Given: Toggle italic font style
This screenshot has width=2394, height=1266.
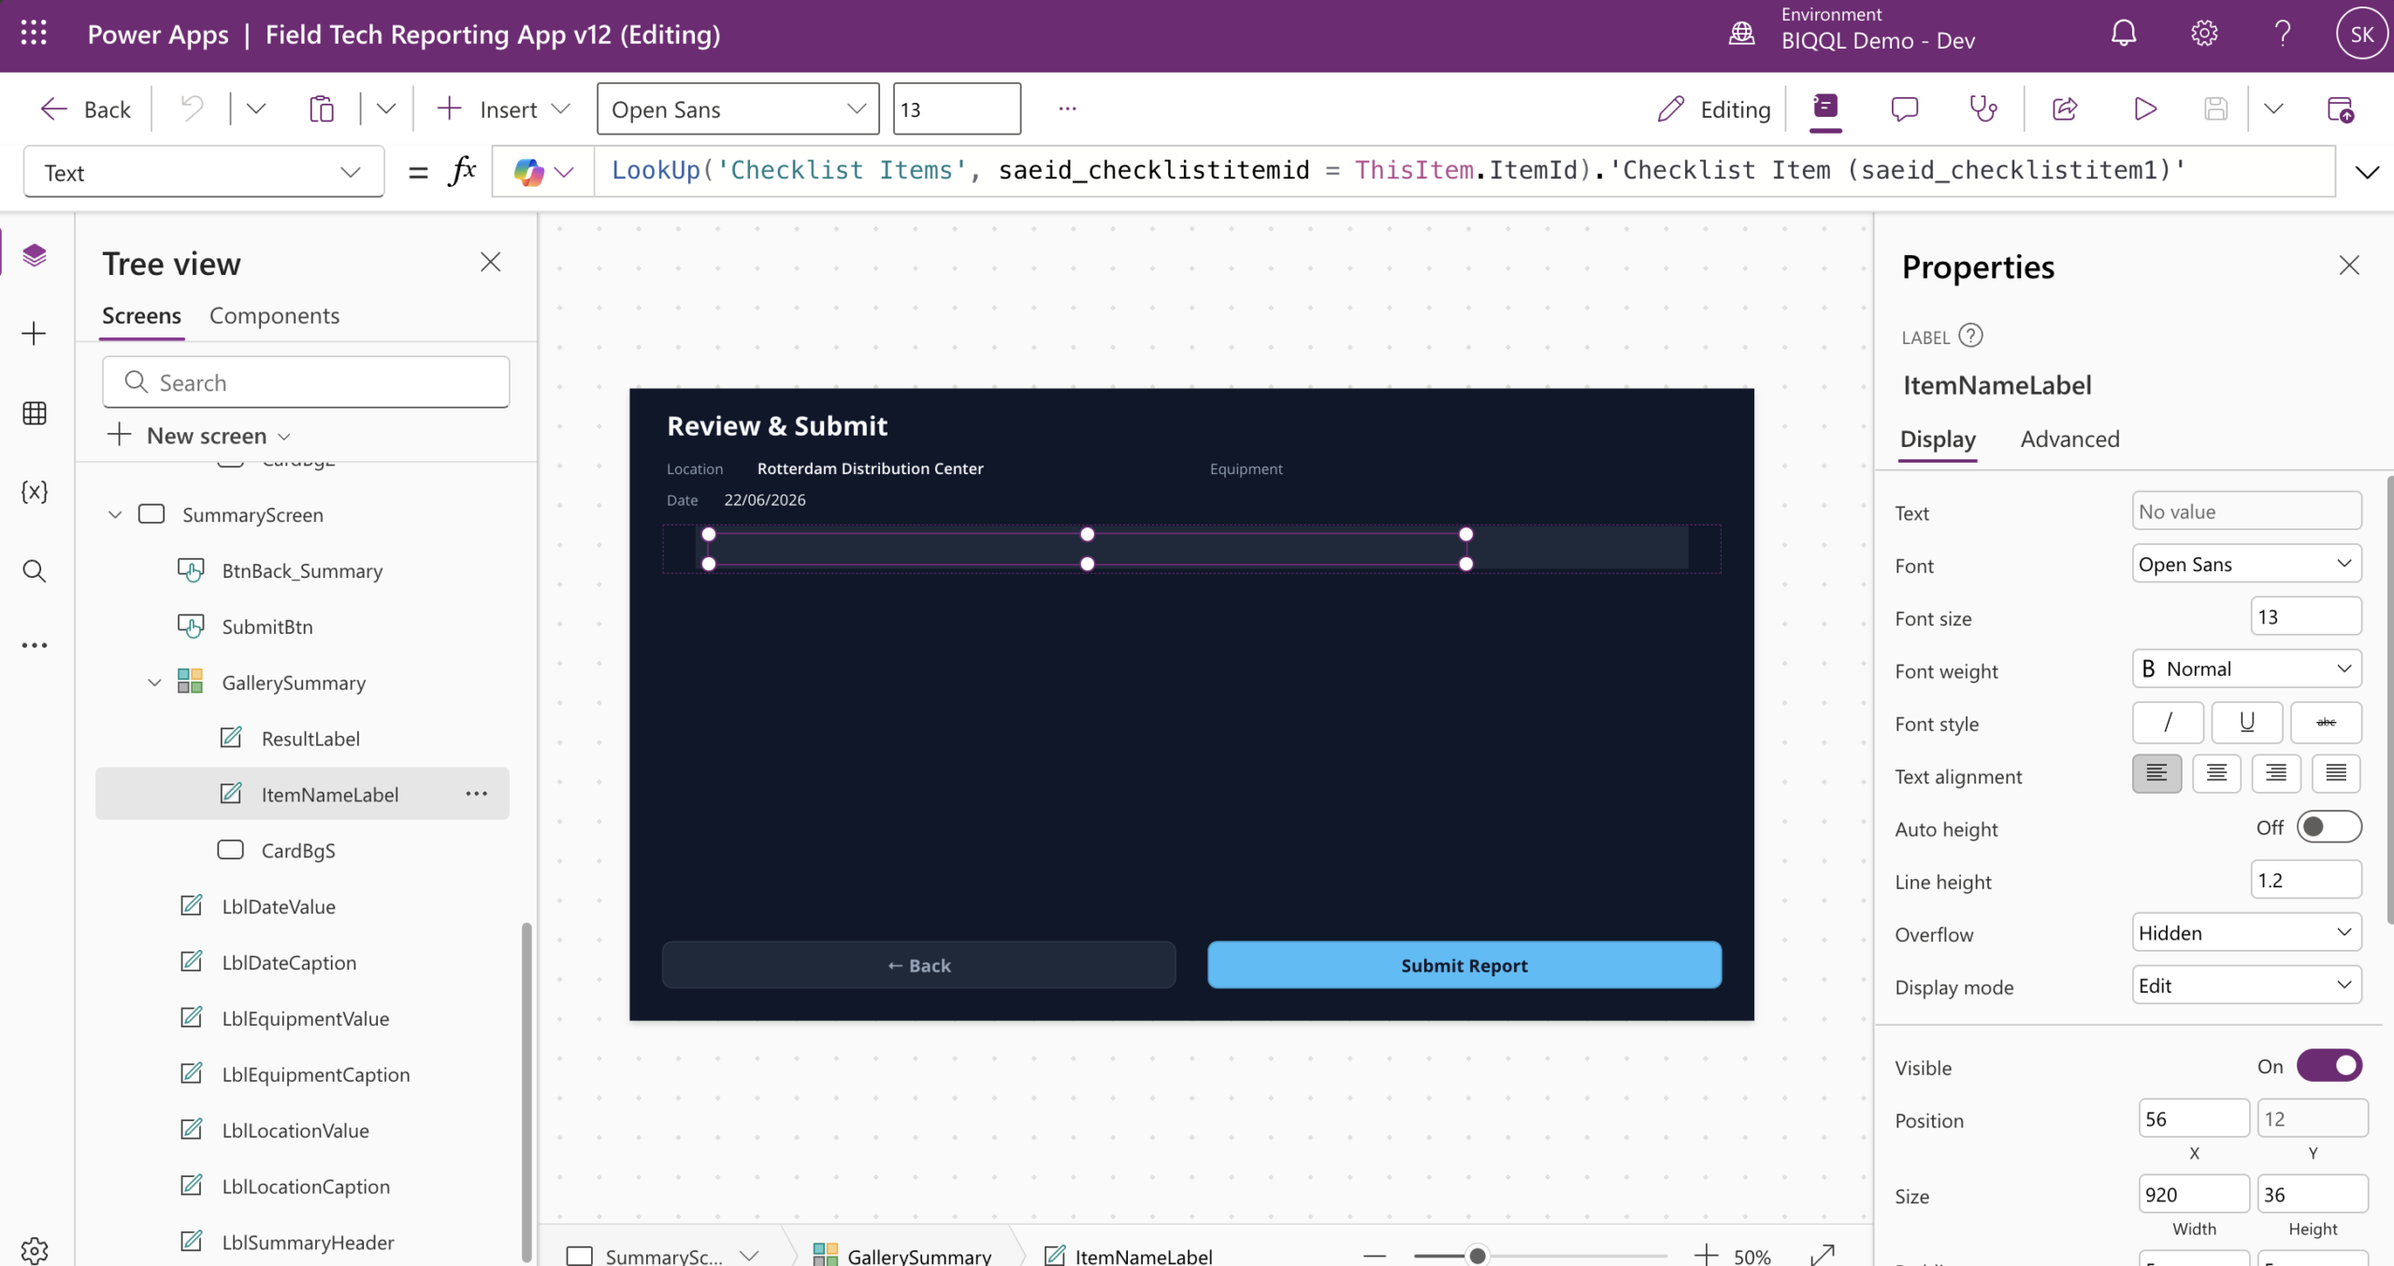Looking at the screenshot, I should click(x=2168, y=722).
